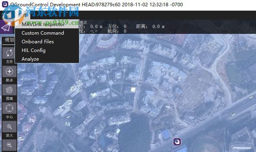Open MAVLink Inspector from the menu
256x152 pixels.
coord(47,24)
